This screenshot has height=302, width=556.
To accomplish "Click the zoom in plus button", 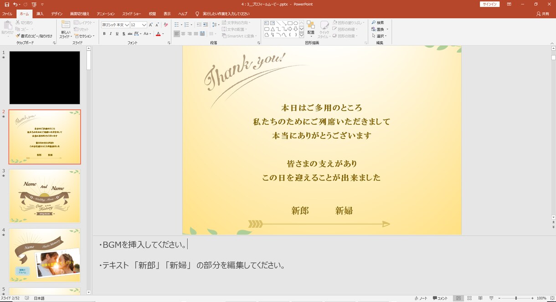I will point(532,298).
